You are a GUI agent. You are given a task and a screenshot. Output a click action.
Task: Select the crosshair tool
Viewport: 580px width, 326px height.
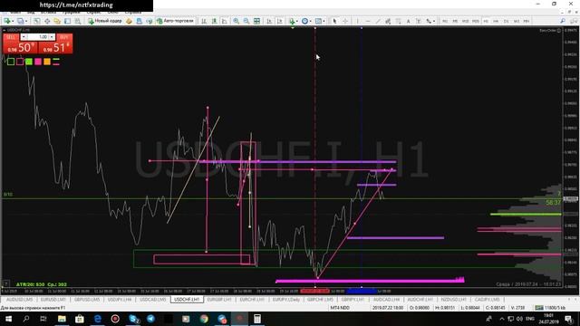click(x=345, y=21)
